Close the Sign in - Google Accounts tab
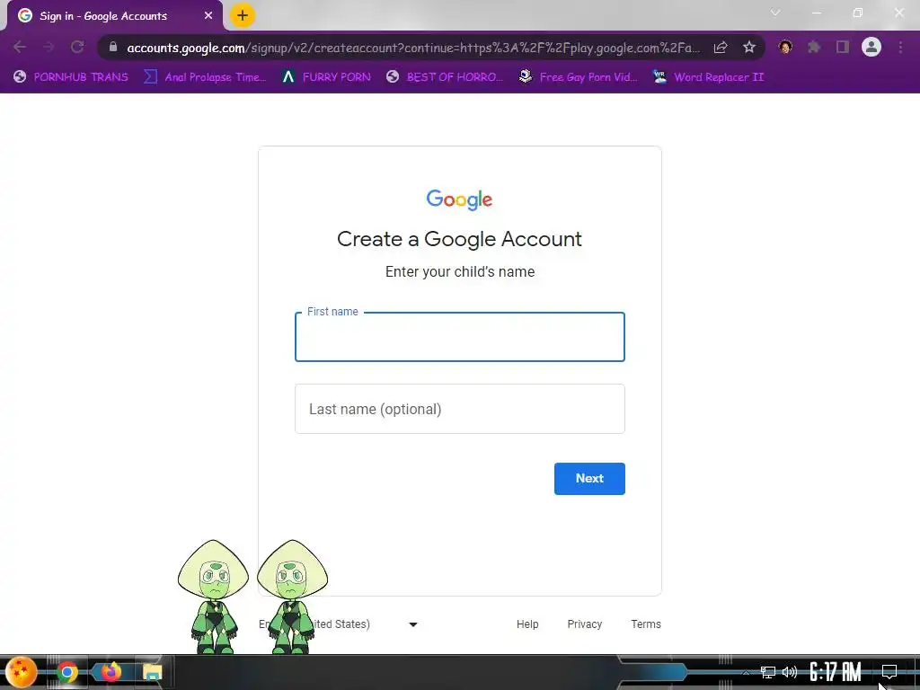This screenshot has height=690, width=920. point(208,16)
